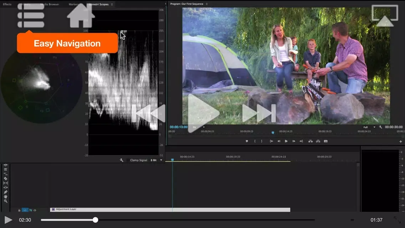Click the timeline panel playhead marker

tap(173, 160)
